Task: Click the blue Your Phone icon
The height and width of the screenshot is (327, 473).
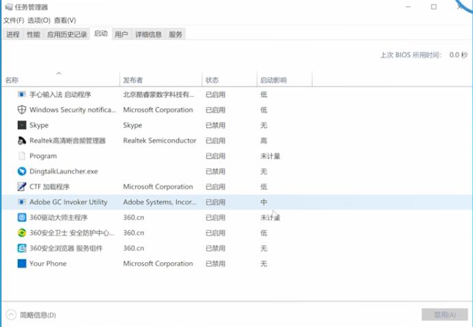Action: click(x=22, y=264)
